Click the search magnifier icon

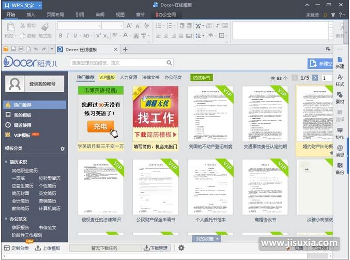(x=169, y=63)
